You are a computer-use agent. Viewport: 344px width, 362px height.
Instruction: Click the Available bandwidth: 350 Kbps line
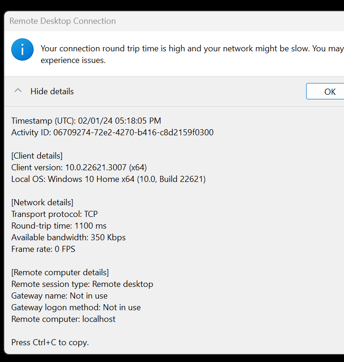(68, 237)
